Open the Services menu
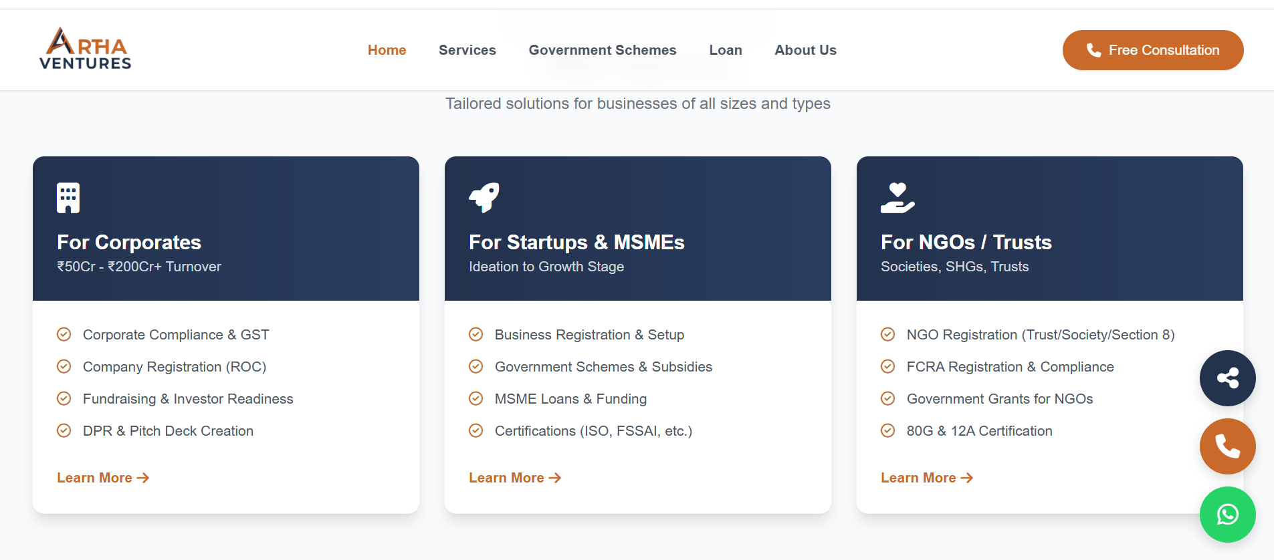 click(x=467, y=50)
